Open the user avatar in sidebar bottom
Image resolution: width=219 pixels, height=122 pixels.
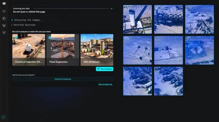coord(3,117)
